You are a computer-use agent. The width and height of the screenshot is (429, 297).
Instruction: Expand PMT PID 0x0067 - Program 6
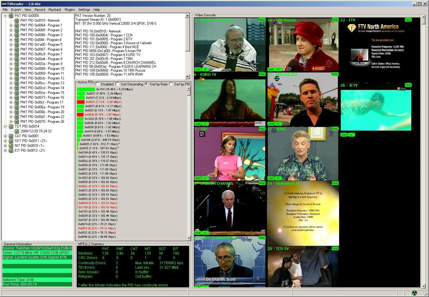click(11, 49)
